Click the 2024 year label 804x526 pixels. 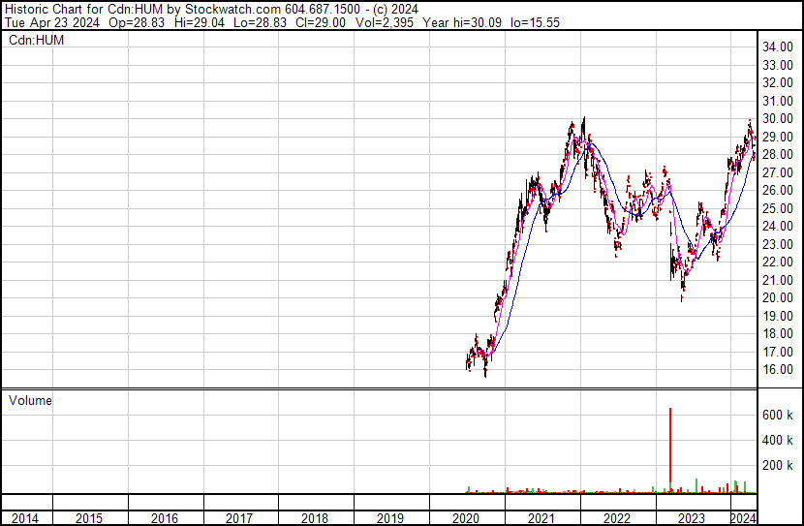[743, 518]
